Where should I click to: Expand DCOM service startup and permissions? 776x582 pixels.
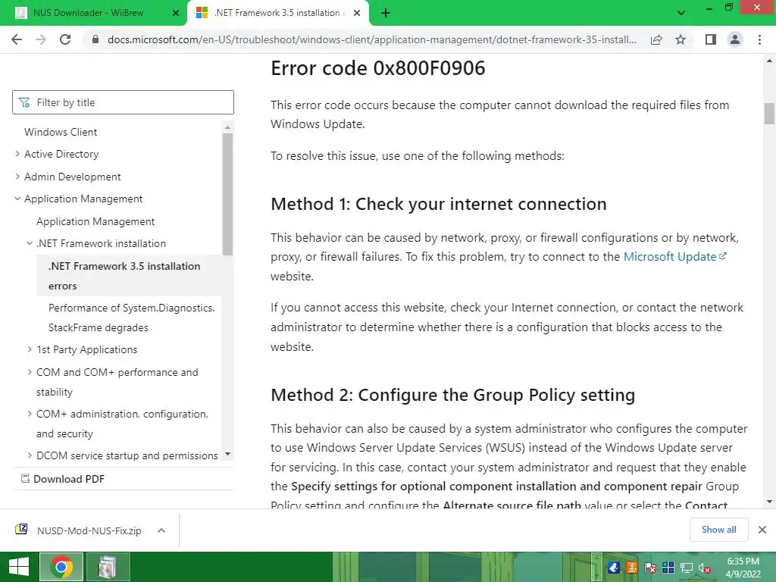(30, 455)
